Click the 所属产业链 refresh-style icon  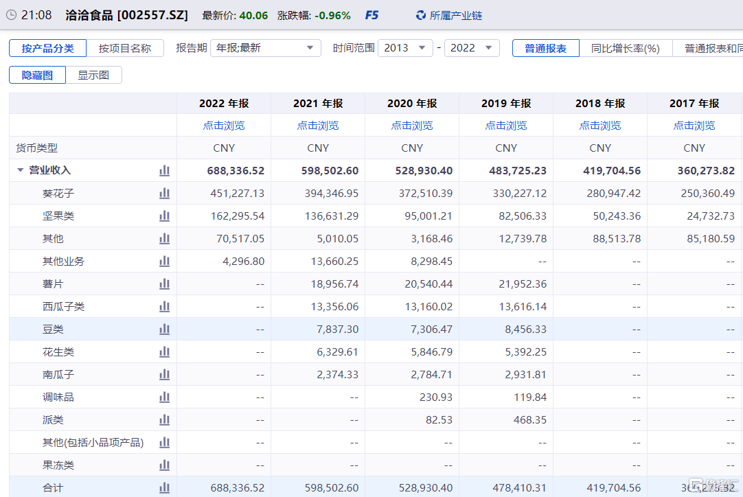click(420, 16)
